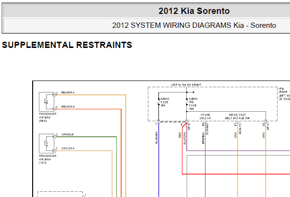Click the vertical 'BLU/ORG' label beside I/P-E

[184, 139]
